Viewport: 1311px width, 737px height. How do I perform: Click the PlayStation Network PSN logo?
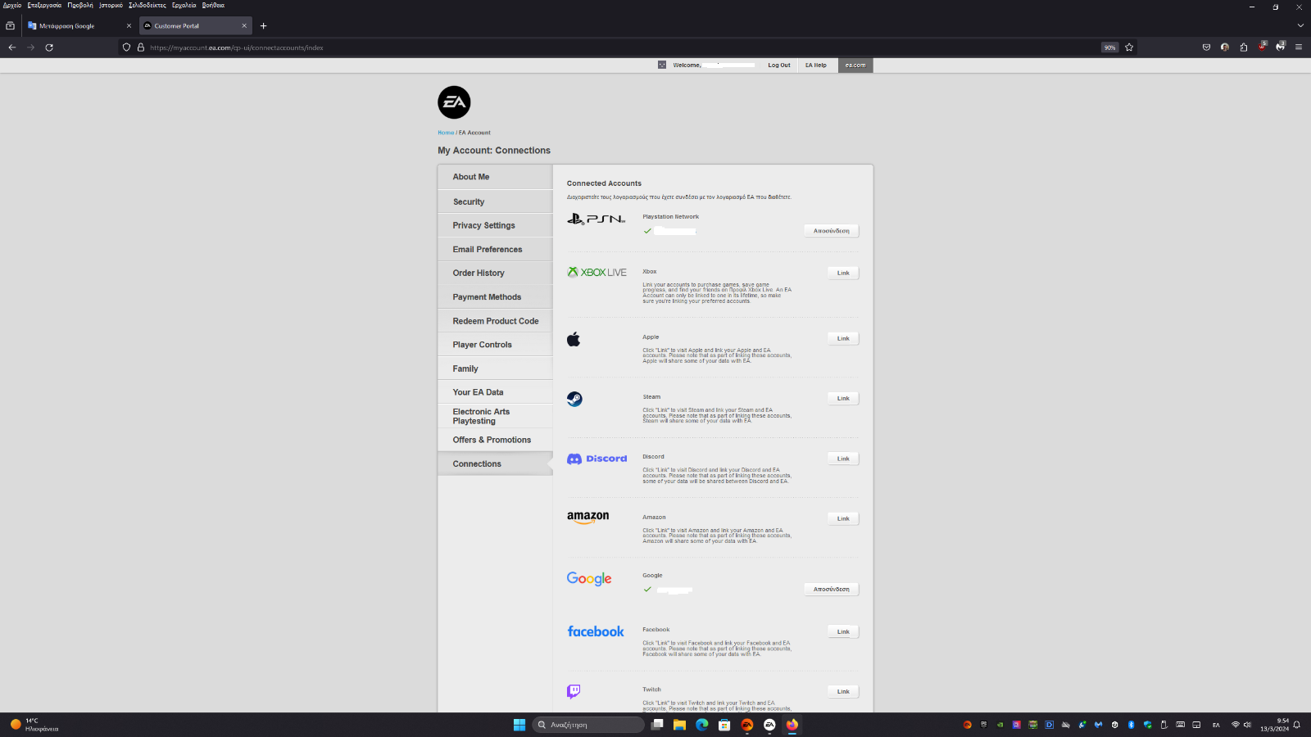[x=597, y=219]
